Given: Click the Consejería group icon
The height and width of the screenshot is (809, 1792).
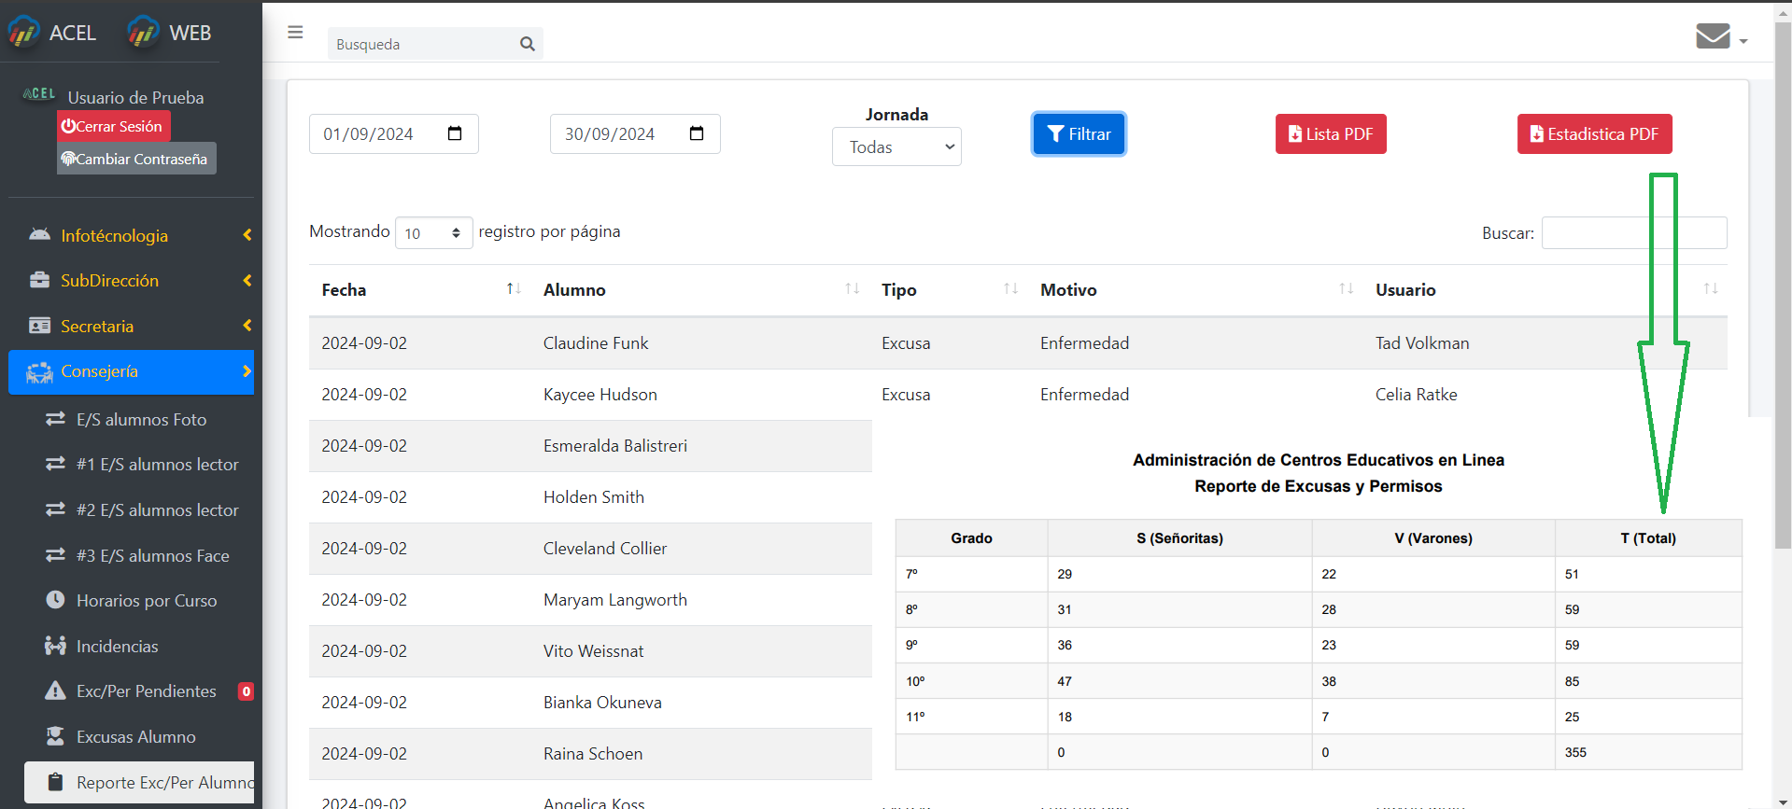Looking at the screenshot, I should (39, 372).
